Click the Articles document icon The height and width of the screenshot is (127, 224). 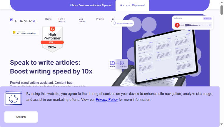pos(122,63)
